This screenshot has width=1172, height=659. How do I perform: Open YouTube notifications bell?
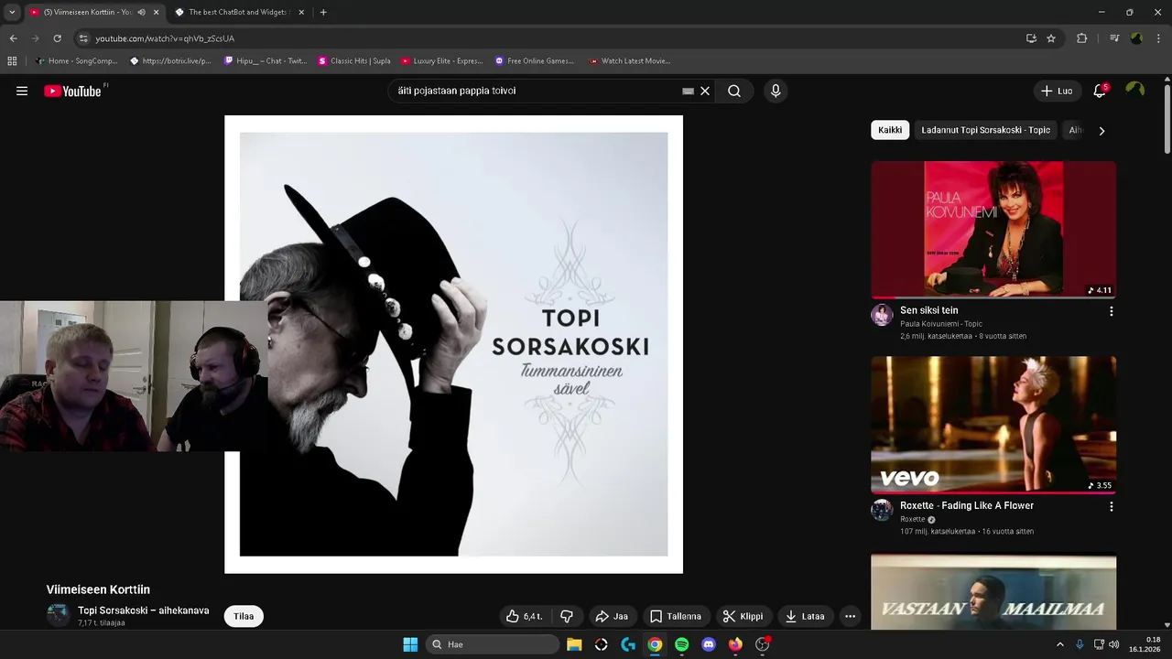1100,91
